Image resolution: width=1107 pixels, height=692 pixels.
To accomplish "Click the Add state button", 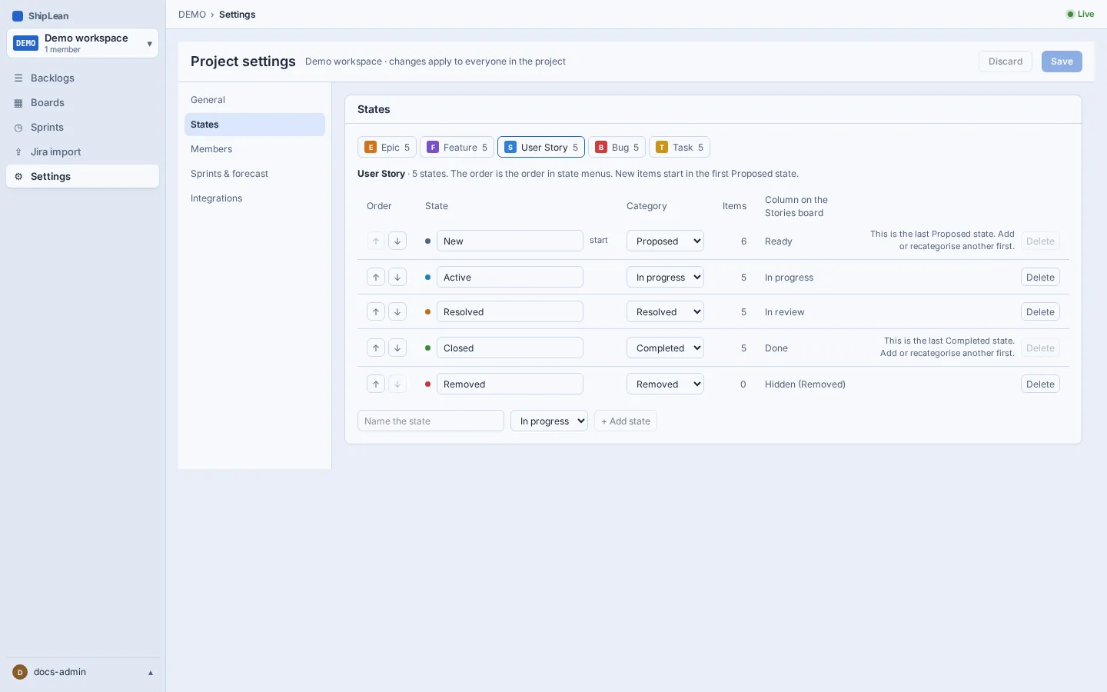I will [x=626, y=421].
